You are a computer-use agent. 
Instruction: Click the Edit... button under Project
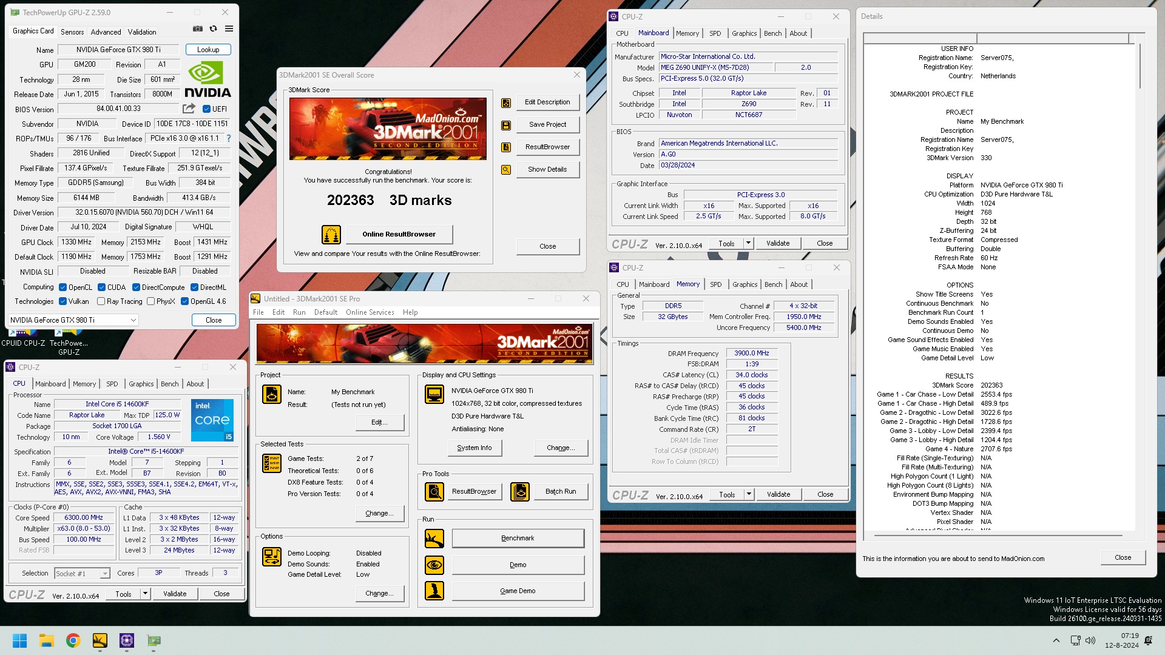pos(380,422)
